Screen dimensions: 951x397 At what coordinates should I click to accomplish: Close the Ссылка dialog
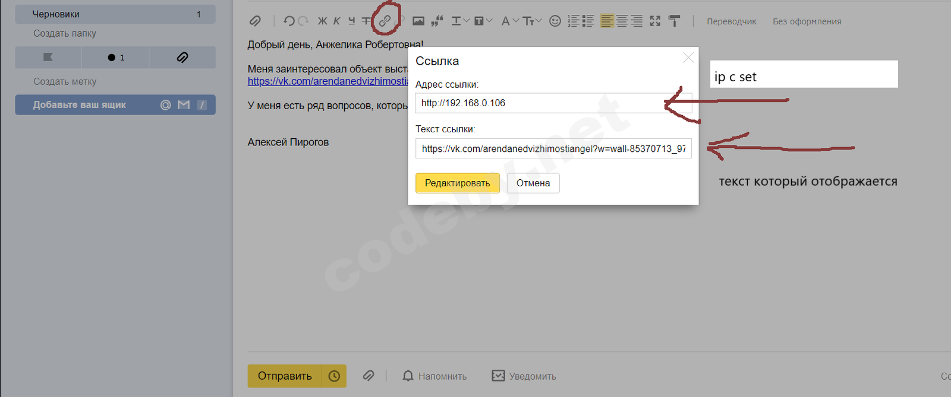tap(688, 58)
